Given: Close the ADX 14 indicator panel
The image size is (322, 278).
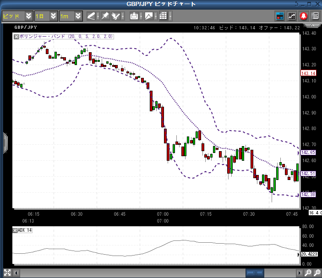Looking at the screenshot, I should (x=16, y=230).
